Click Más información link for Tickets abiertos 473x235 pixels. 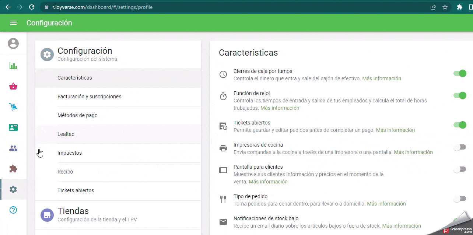(395, 130)
